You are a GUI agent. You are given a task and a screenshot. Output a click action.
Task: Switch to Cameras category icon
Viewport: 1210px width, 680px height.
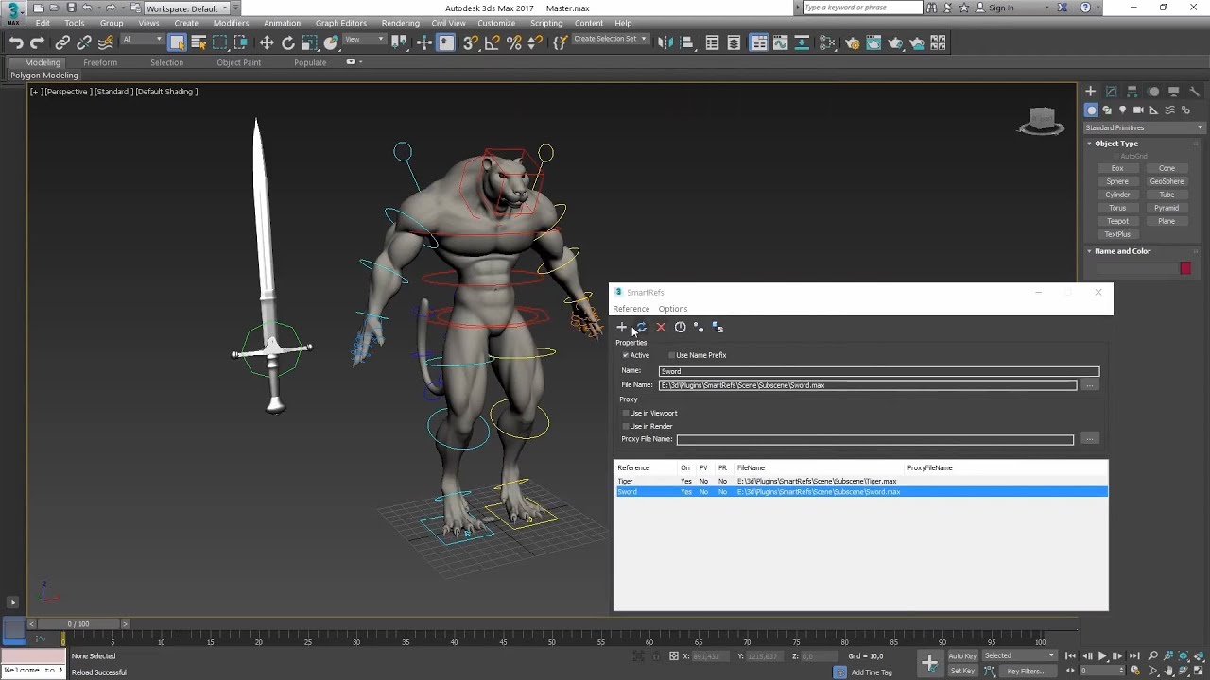[1138, 110]
